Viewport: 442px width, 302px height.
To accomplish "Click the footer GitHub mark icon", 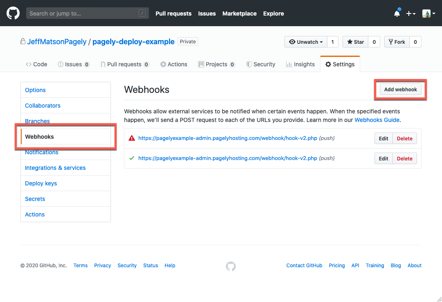I will point(231,266).
